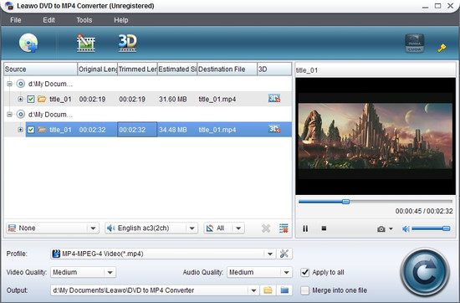Expand title_01 row sized 31.60 MB
Image resolution: width=460 pixels, height=303 pixels.
(x=20, y=99)
